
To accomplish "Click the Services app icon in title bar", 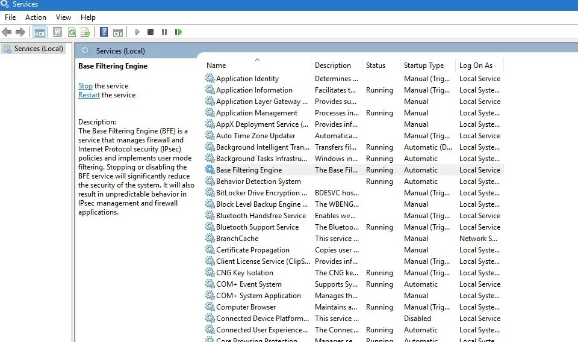I will (x=4, y=4).
